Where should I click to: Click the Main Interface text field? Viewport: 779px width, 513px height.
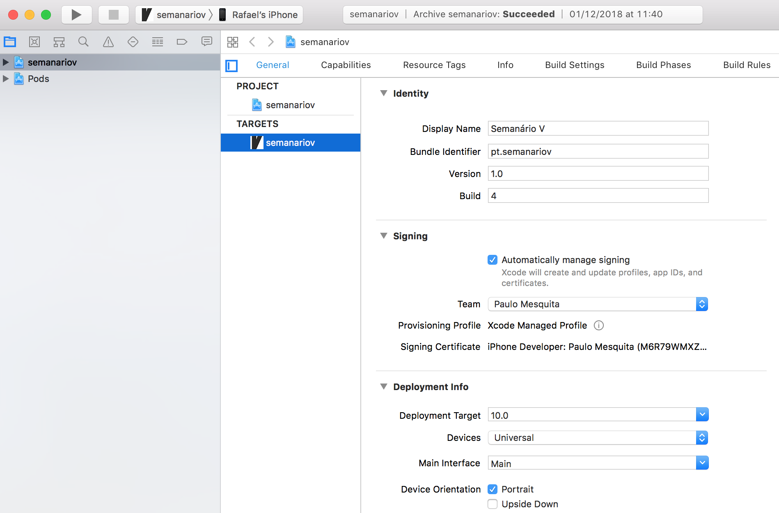[x=592, y=463]
